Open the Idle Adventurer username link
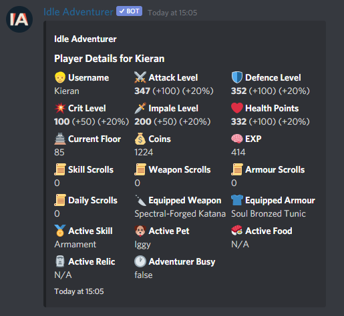This screenshot has height=316, width=344. point(78,12)
